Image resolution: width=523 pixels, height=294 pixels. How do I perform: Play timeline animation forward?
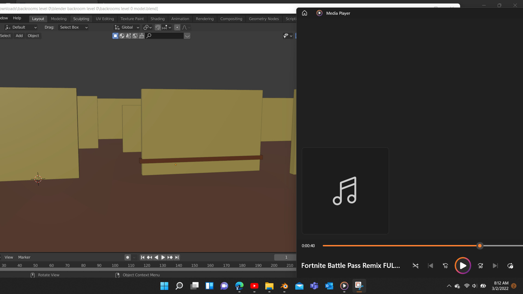(x=163, y=257)
